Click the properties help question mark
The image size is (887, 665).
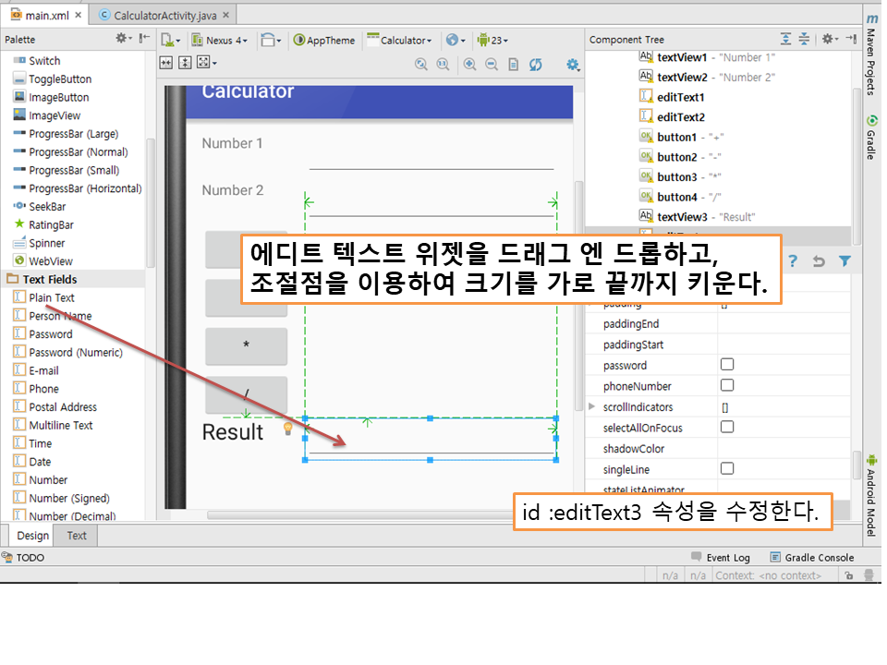[792, 261]
